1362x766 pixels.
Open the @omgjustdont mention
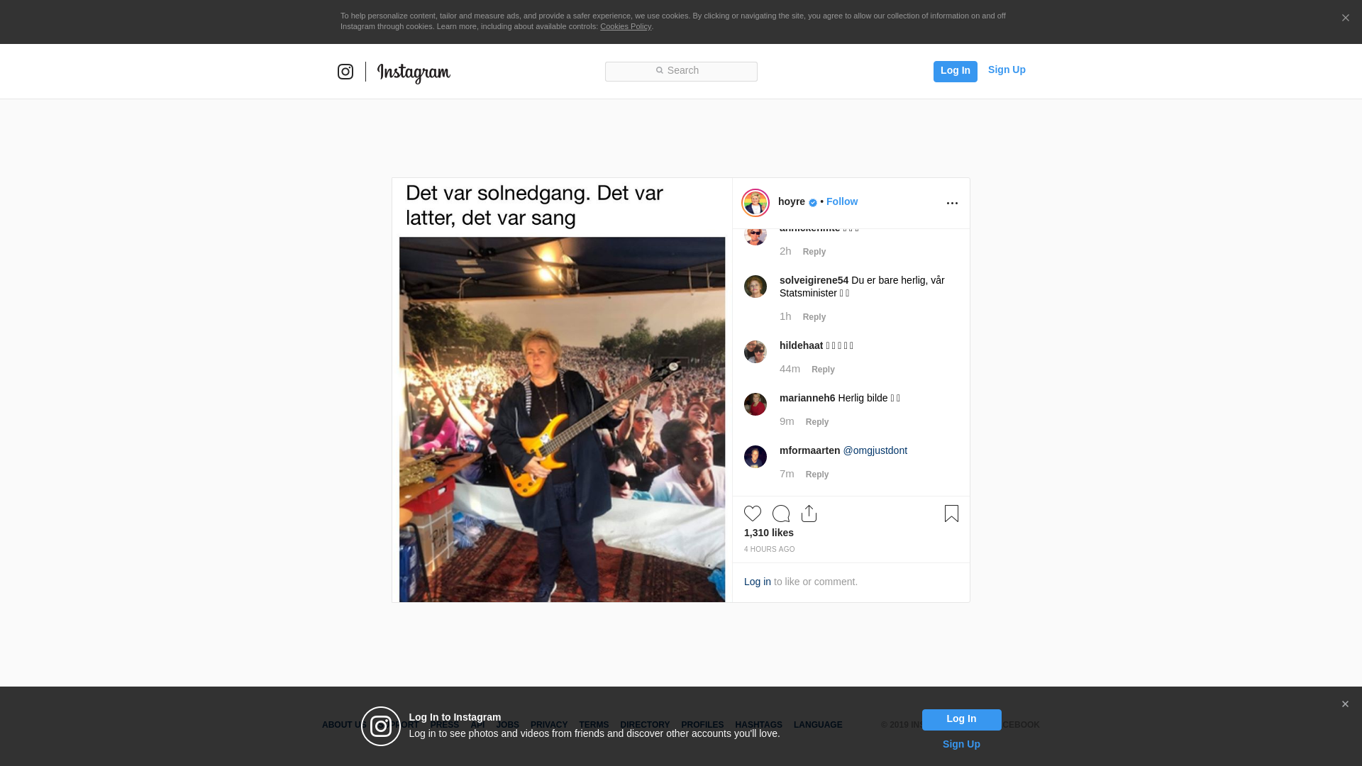(x=875, y=450)
